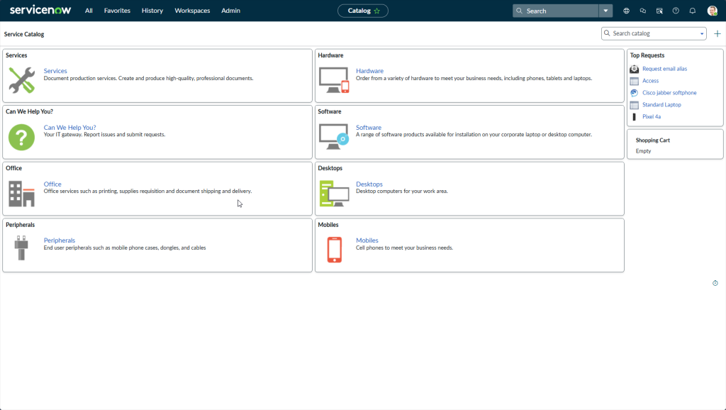
Task: Select the Cisco jabber softphone request
Action: (669, 93)
